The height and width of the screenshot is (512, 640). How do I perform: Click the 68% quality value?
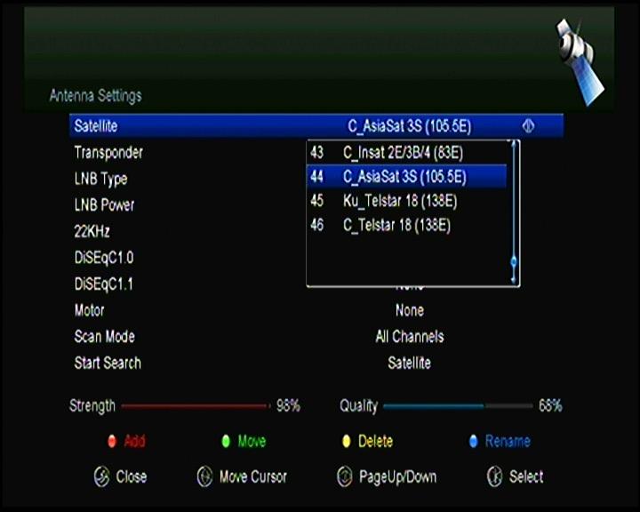tap(550, 406)
